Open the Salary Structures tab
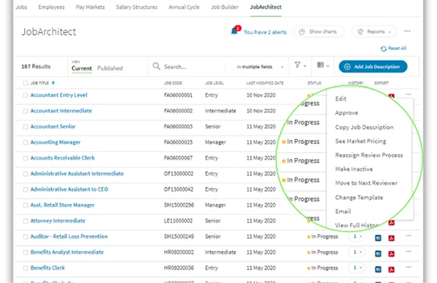 coord(136,7)
